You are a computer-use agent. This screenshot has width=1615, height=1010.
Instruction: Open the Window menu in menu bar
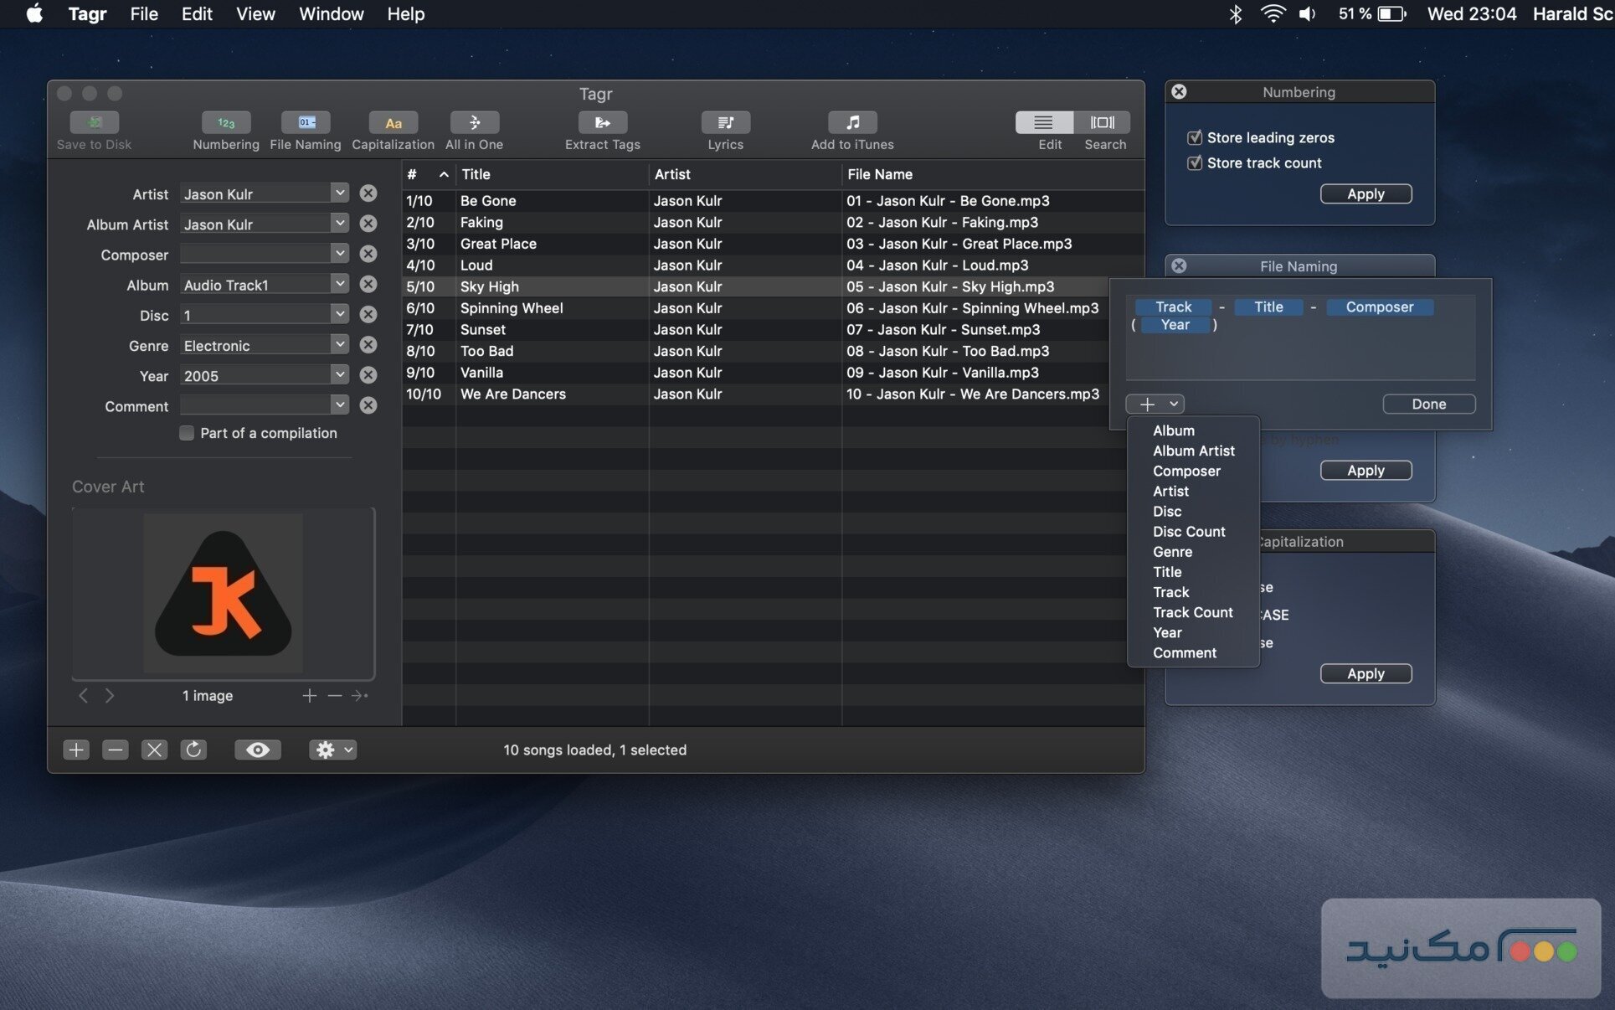pos(331,14)
